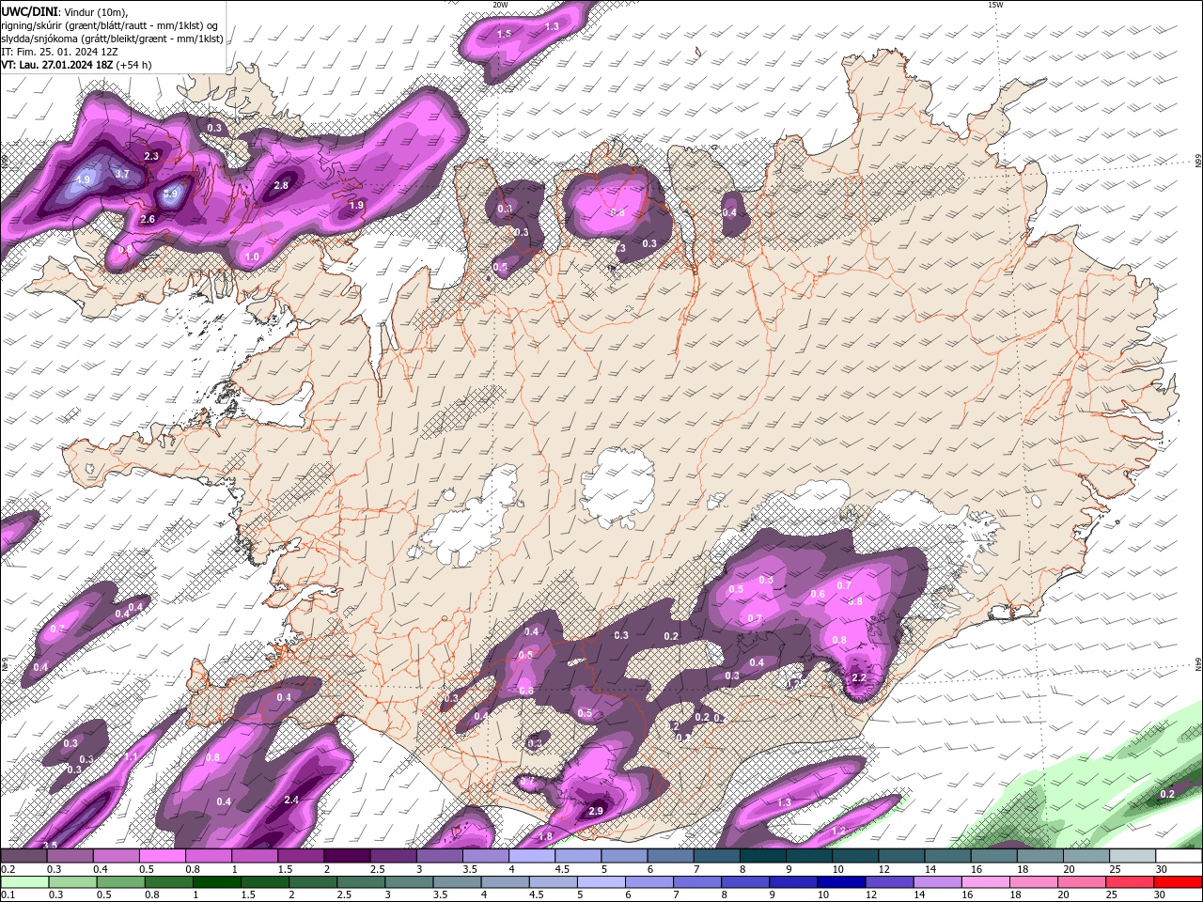Click the 4.9 snowfall value label

click(83, 179)
